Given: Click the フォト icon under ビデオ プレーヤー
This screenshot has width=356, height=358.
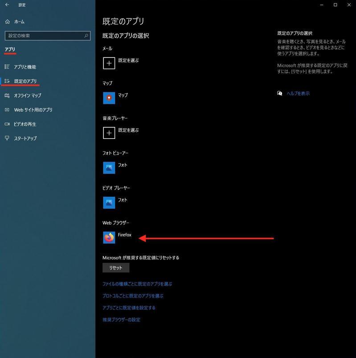Looking at the screenshot, I should pos(109,203).
